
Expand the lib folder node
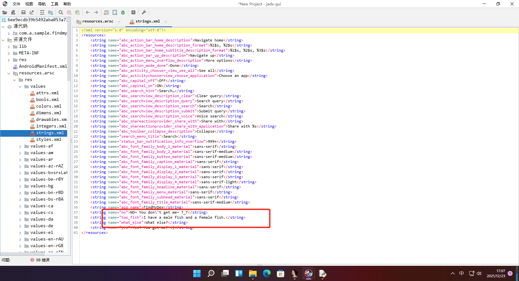9,47
